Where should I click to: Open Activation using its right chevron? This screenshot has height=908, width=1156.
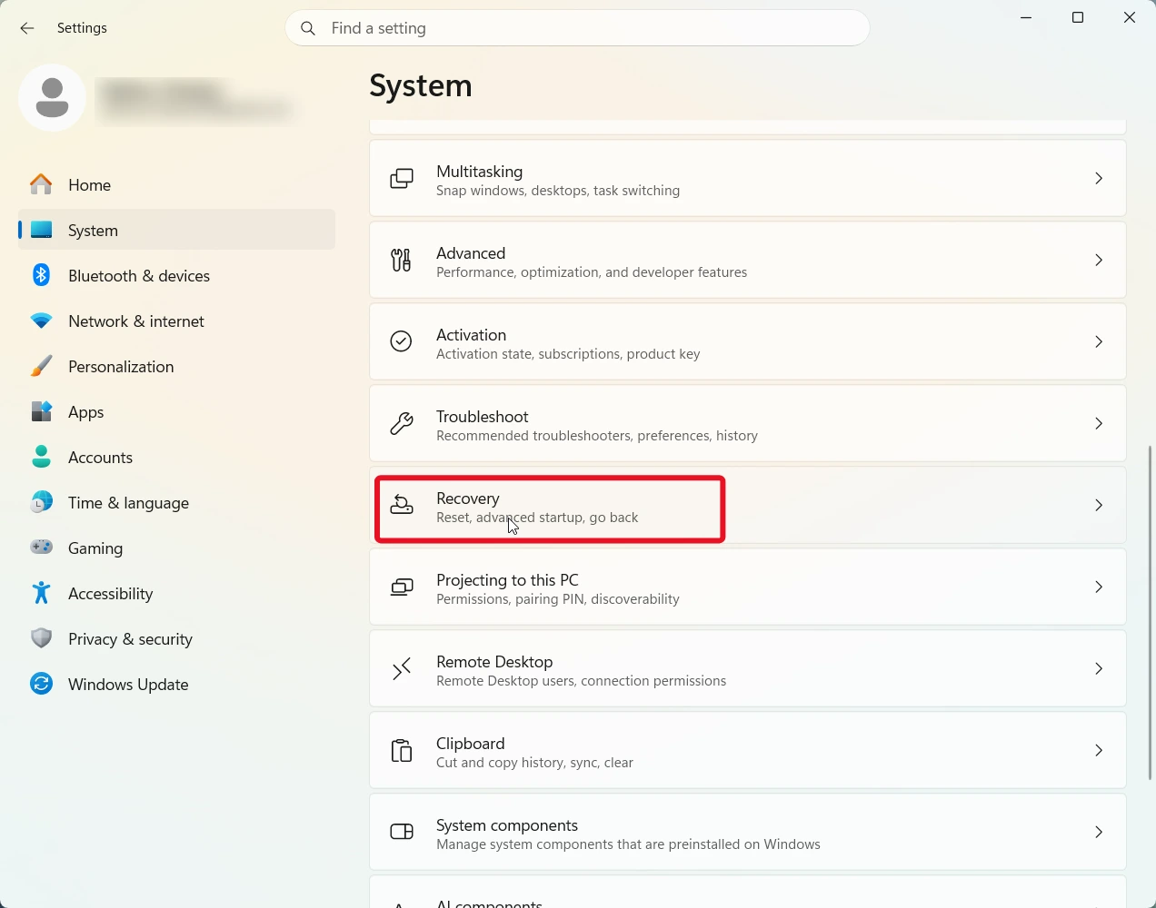coord(1099,341)
